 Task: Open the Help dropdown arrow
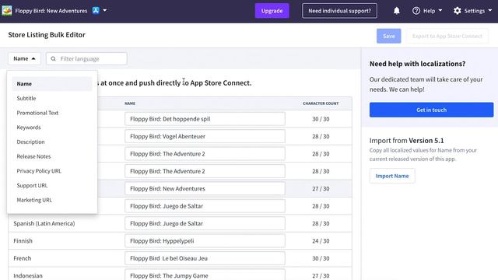pos(440,10)
